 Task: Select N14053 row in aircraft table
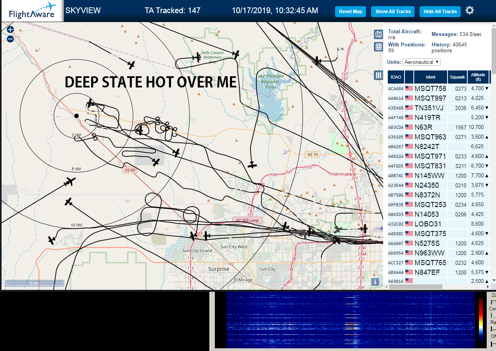(x=439, y=214)
